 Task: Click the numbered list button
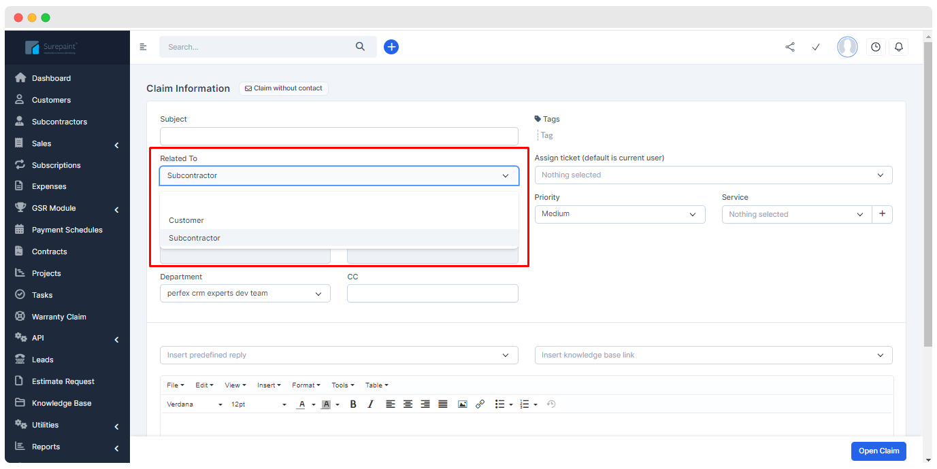click(524, 404)
